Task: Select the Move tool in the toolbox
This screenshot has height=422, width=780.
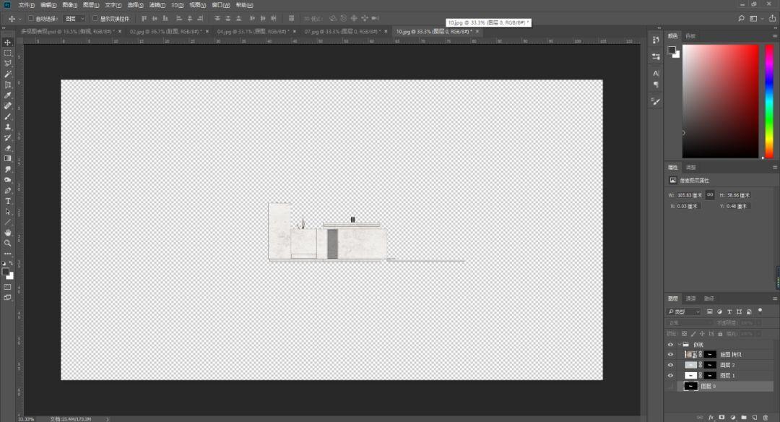Action: point(7,43)
